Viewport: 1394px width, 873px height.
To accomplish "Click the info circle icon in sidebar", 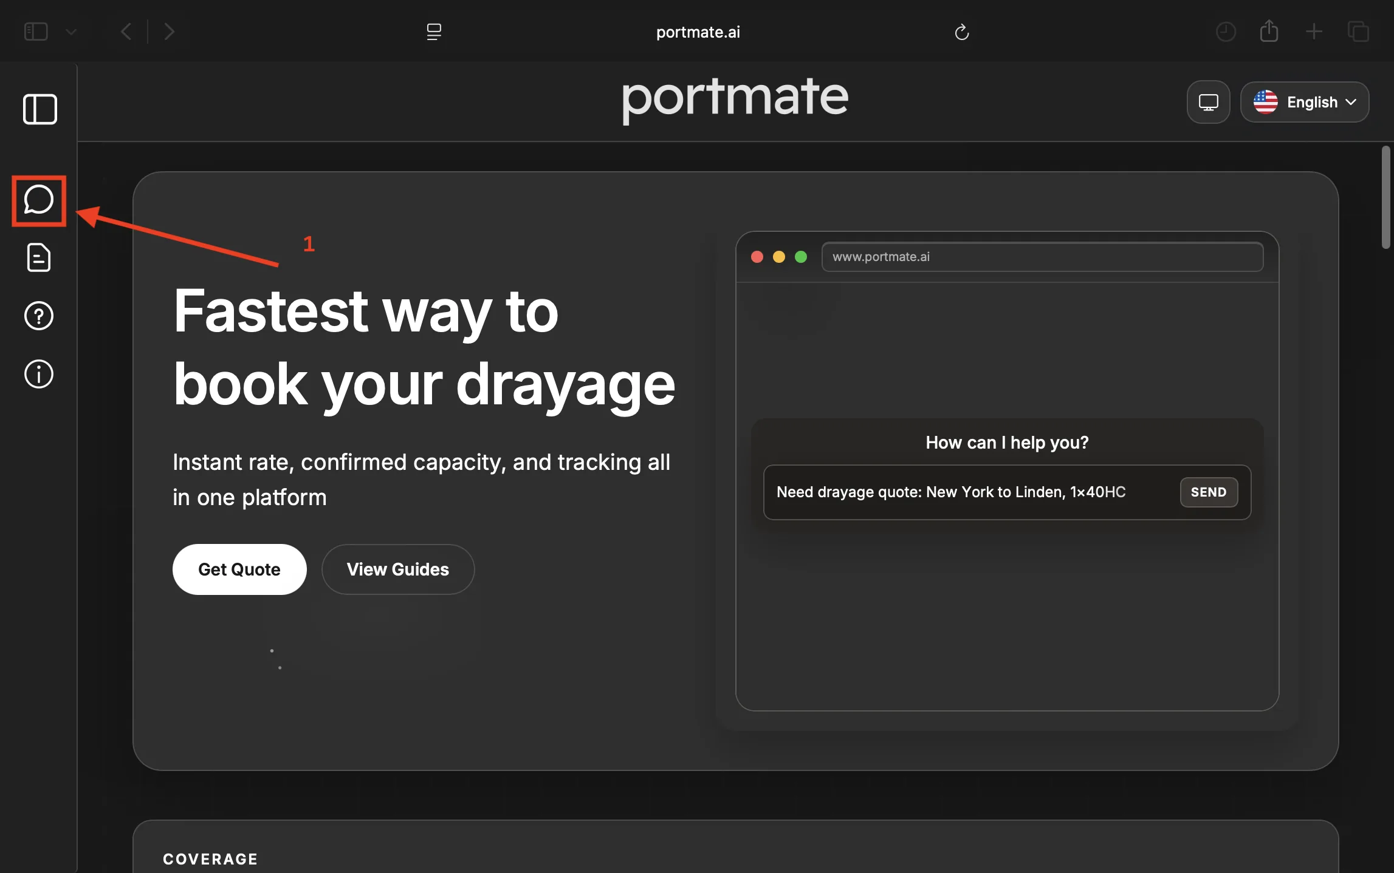I will coord(39,374).
